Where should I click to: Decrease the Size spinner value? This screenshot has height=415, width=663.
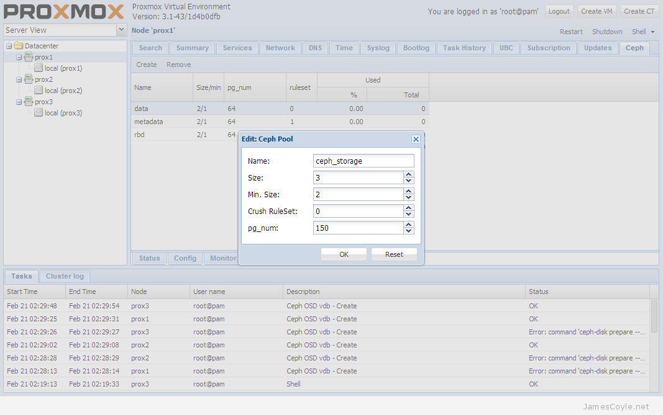pyautogui.click(x=408, y=181)
